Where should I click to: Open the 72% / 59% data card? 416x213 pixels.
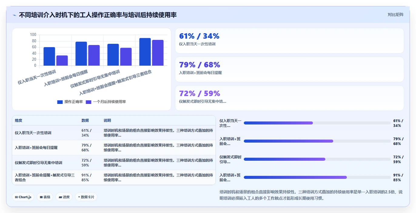[x=290, y=98]
